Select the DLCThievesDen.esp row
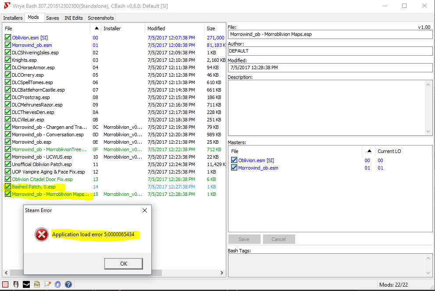 [114, 112]
